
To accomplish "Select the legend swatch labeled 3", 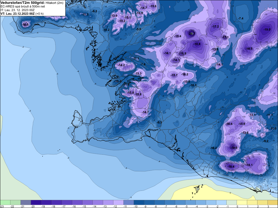I will (273, 202).
